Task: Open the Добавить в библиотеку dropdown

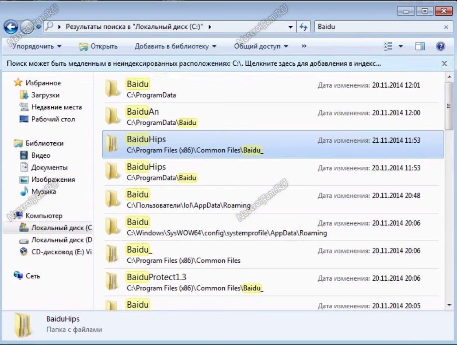Action: 175,46
